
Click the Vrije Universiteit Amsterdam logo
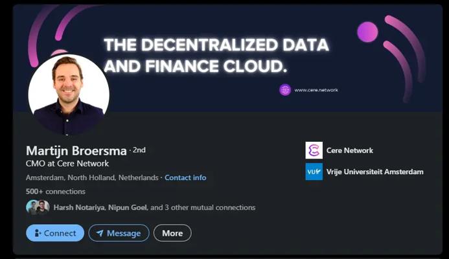coord(314,172)
